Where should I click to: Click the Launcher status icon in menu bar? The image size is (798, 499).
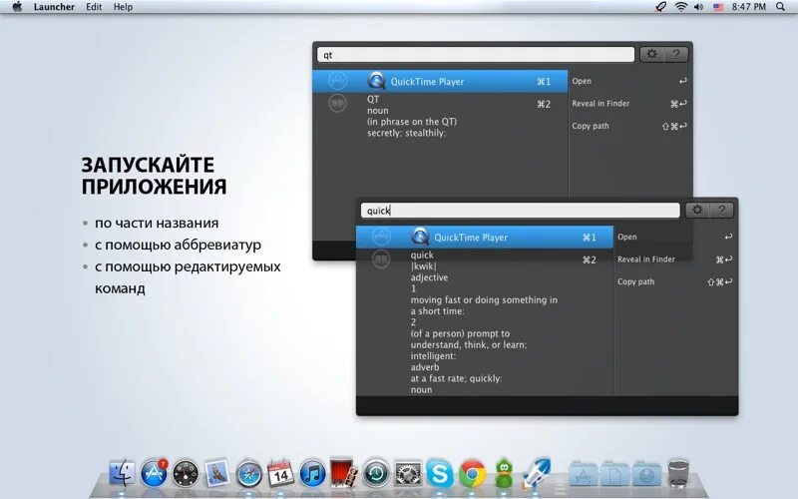(660, 7)
